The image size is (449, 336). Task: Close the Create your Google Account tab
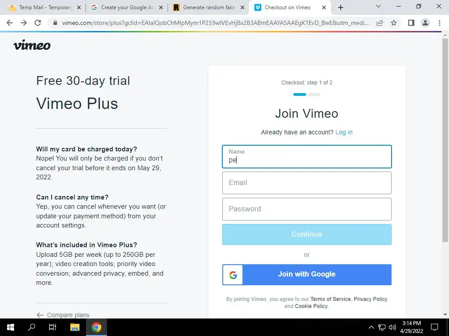(x=161, y=8)
